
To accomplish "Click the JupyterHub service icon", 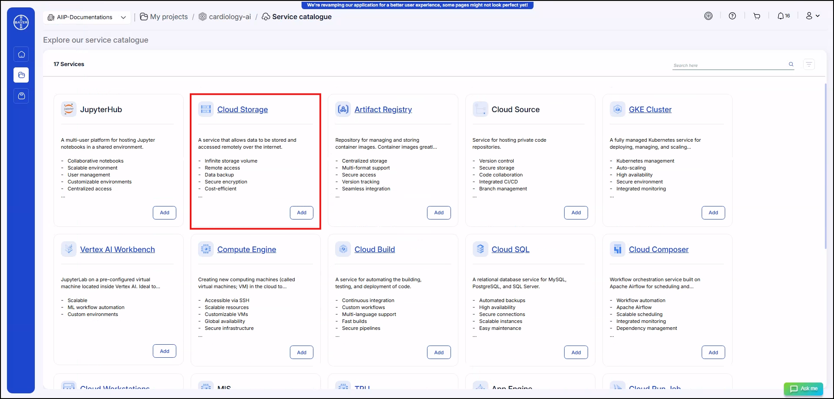I will 69,109.
